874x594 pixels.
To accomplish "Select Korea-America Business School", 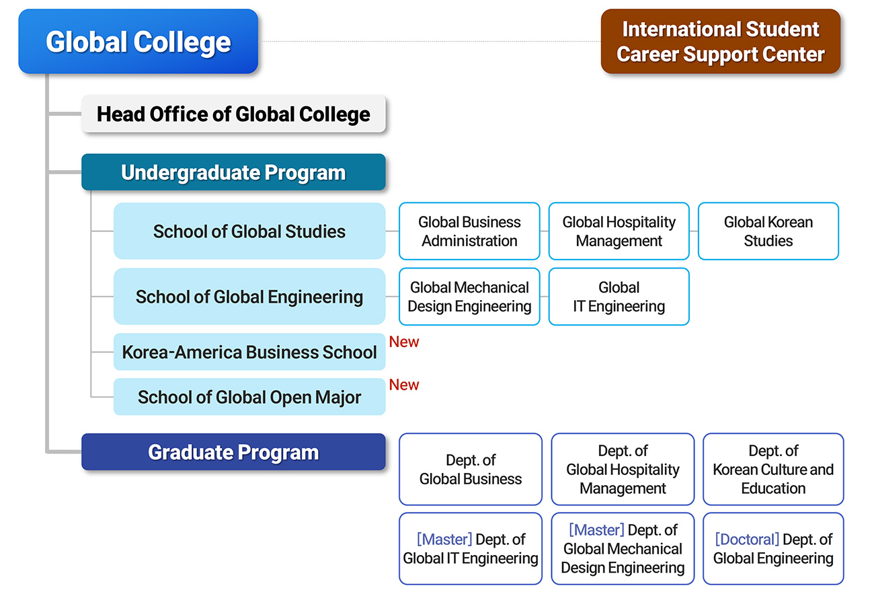I will pyautogui.click(x=249, y=352).
